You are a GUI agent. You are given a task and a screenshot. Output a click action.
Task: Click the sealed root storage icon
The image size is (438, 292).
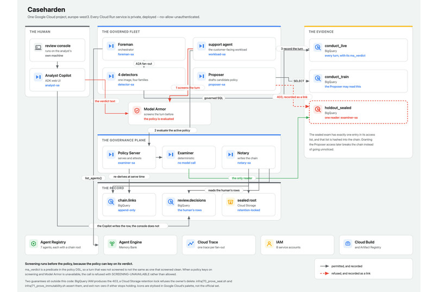click(x=230, y=202)
